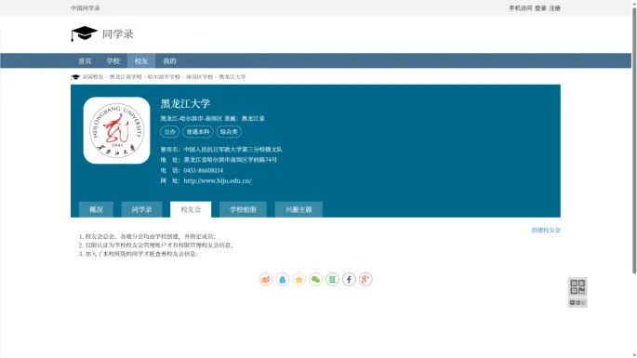This screenshot has height=358, width=637.
Task: Share page to Weibo icon
Action: (x=266, y=279)
